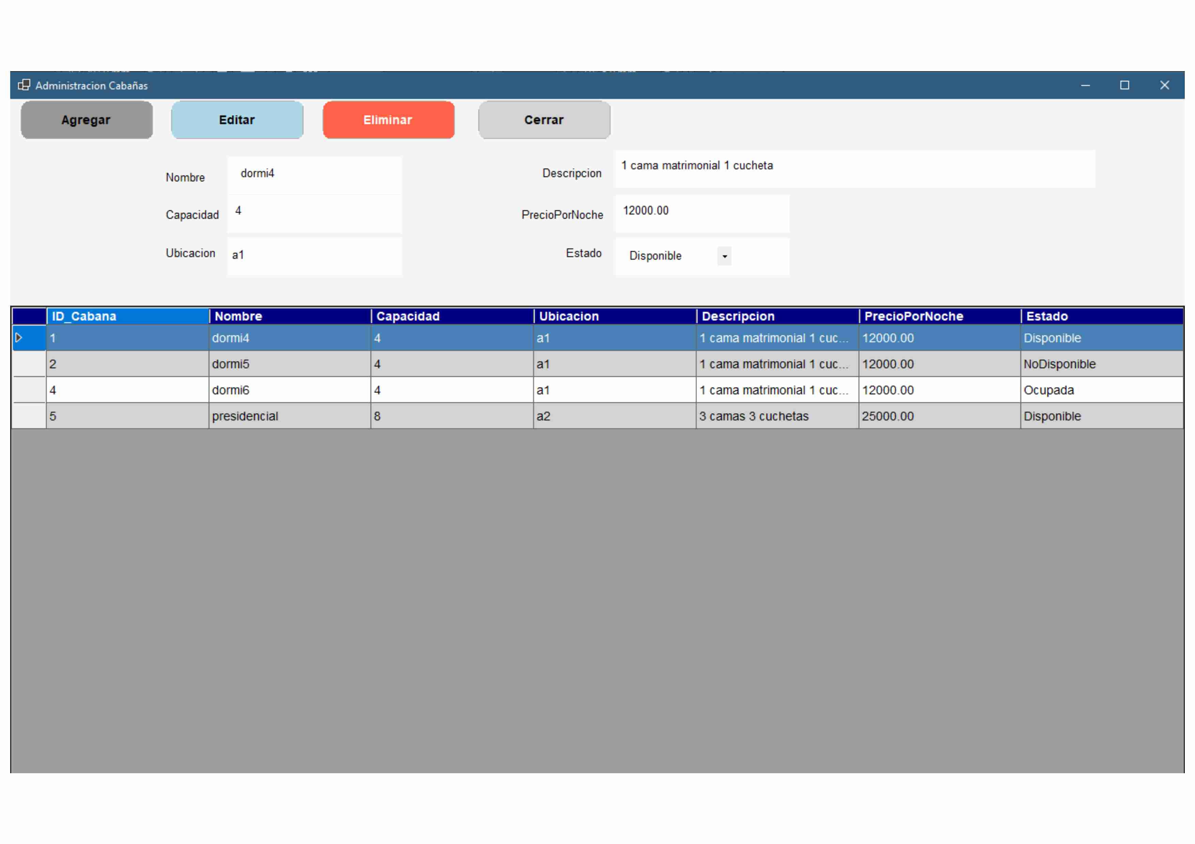Maximize the Administracion Cabañas window

pos(1124,85)
